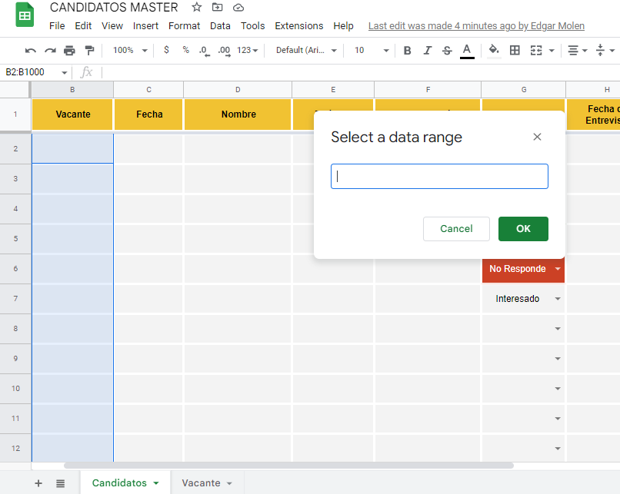Open the Tools menu

point(252,26)
